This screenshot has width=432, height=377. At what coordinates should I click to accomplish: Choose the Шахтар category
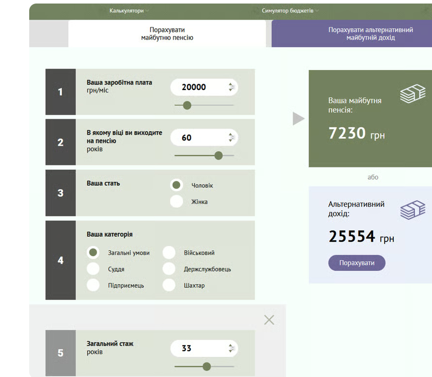pyautogui.click(x=169, y=285)
